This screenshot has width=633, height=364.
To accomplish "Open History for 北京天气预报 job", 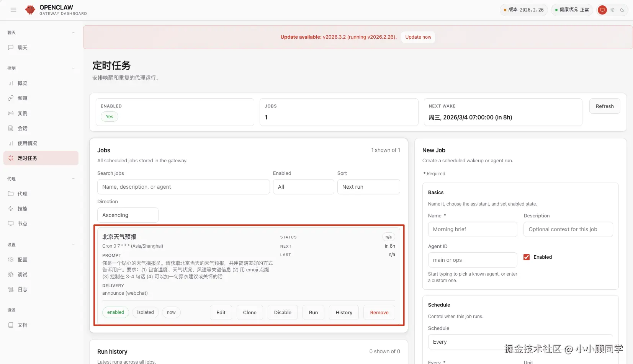I will [344, 312].
